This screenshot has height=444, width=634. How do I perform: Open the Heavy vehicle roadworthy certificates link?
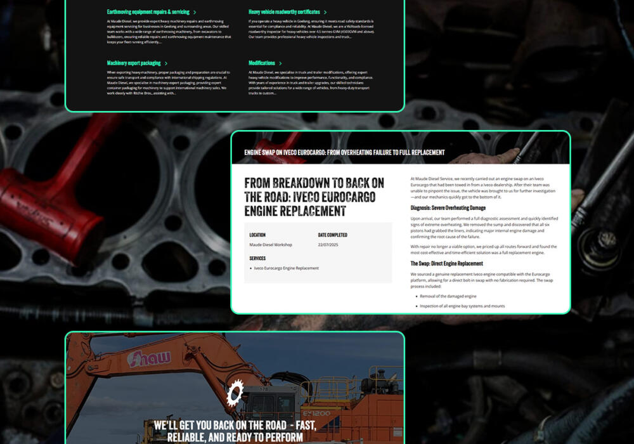[284, 12]
